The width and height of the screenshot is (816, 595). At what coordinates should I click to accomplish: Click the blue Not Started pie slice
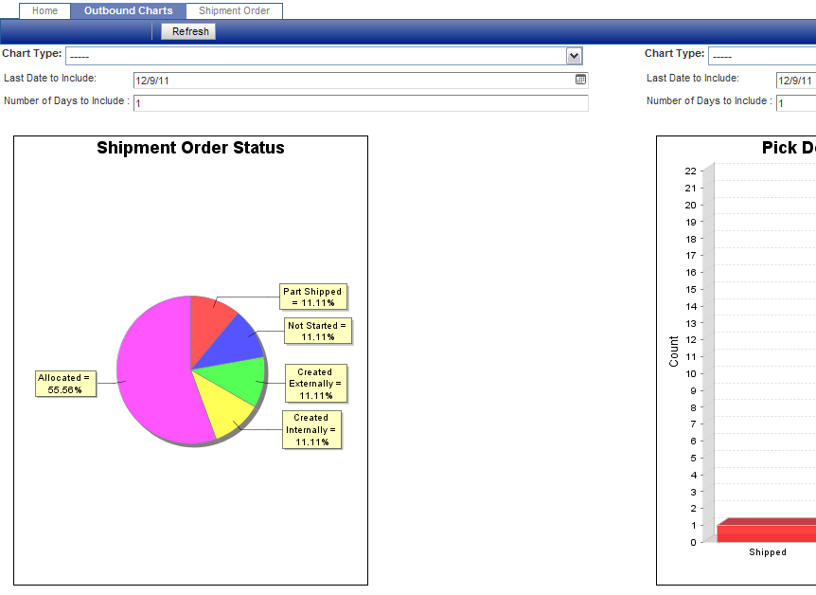click(x=234, y=344)
